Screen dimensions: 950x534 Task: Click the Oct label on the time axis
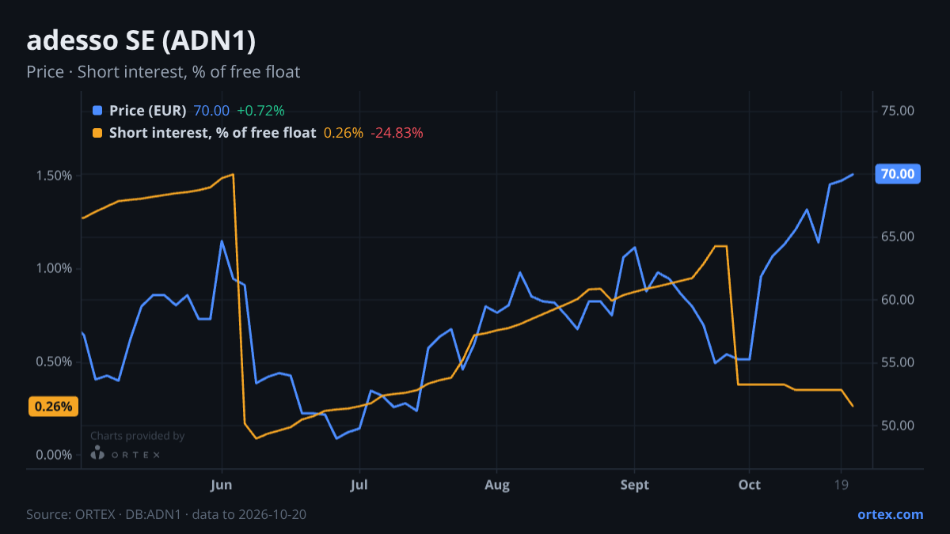click(749, 484)
